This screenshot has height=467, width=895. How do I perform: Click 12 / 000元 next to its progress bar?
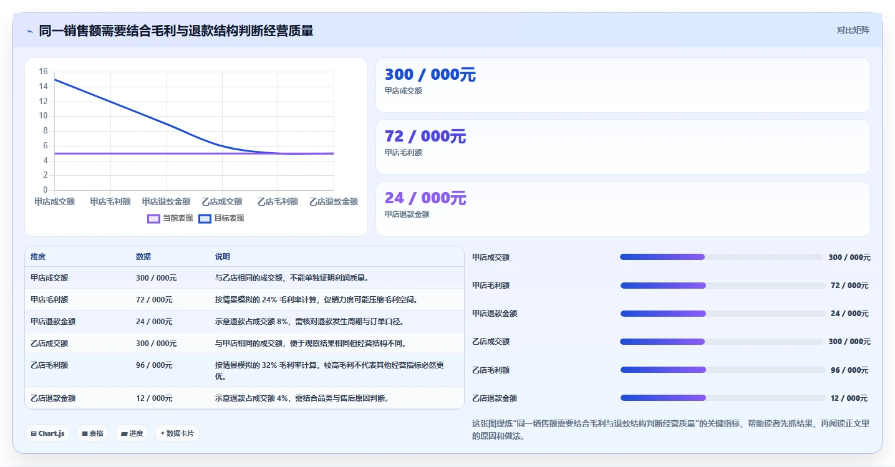[x=849, y=398]
